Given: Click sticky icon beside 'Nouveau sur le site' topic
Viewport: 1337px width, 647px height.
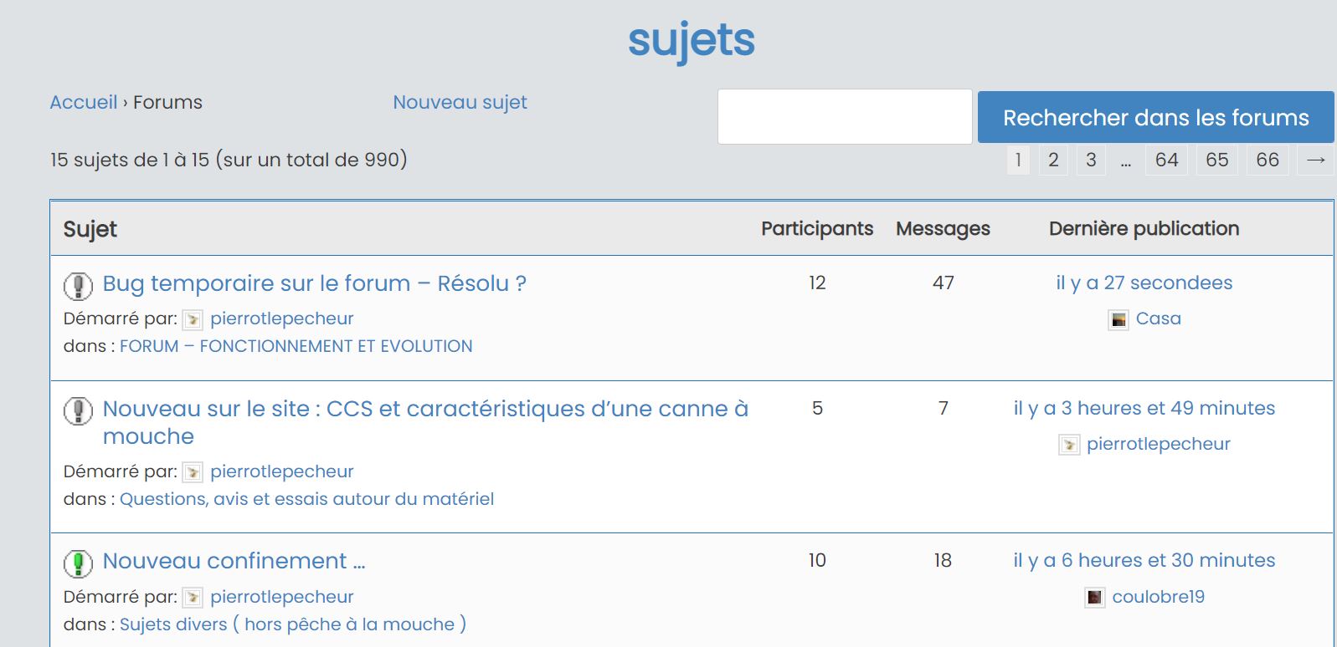Looking at the screenshot, I should pos(78,411).
